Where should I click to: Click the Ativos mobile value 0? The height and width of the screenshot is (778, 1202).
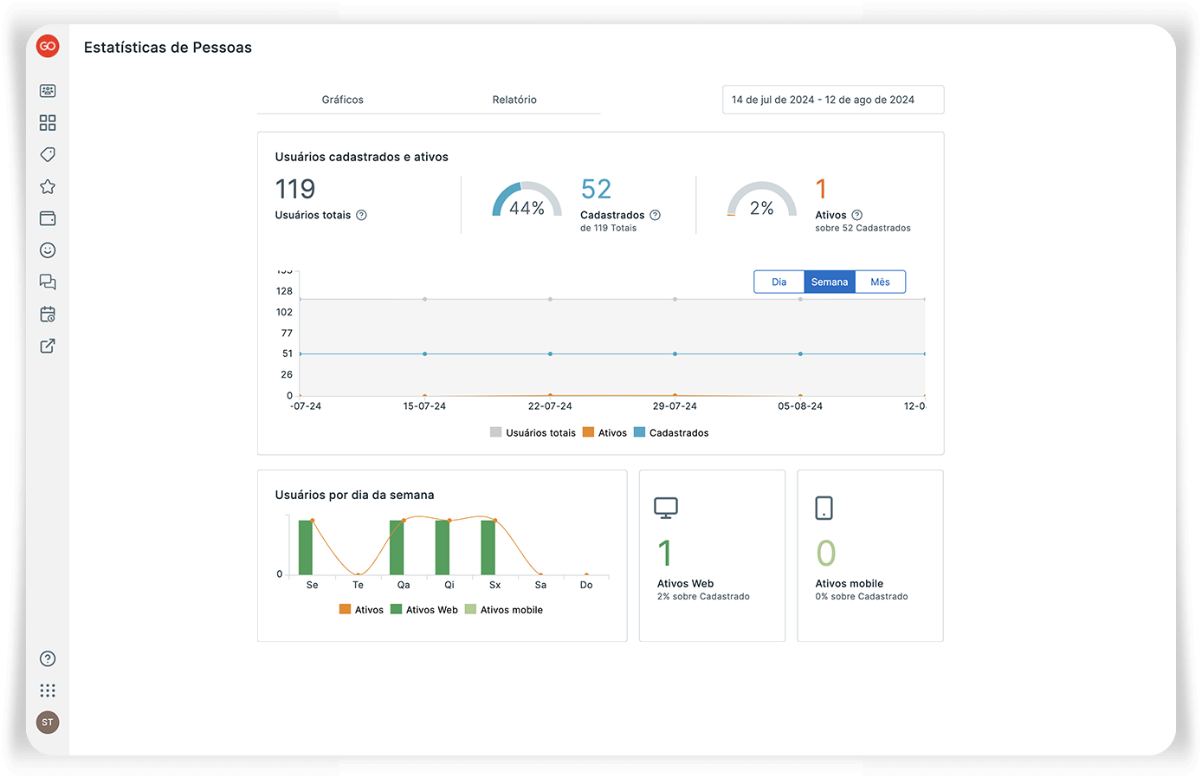click(826, 553)
